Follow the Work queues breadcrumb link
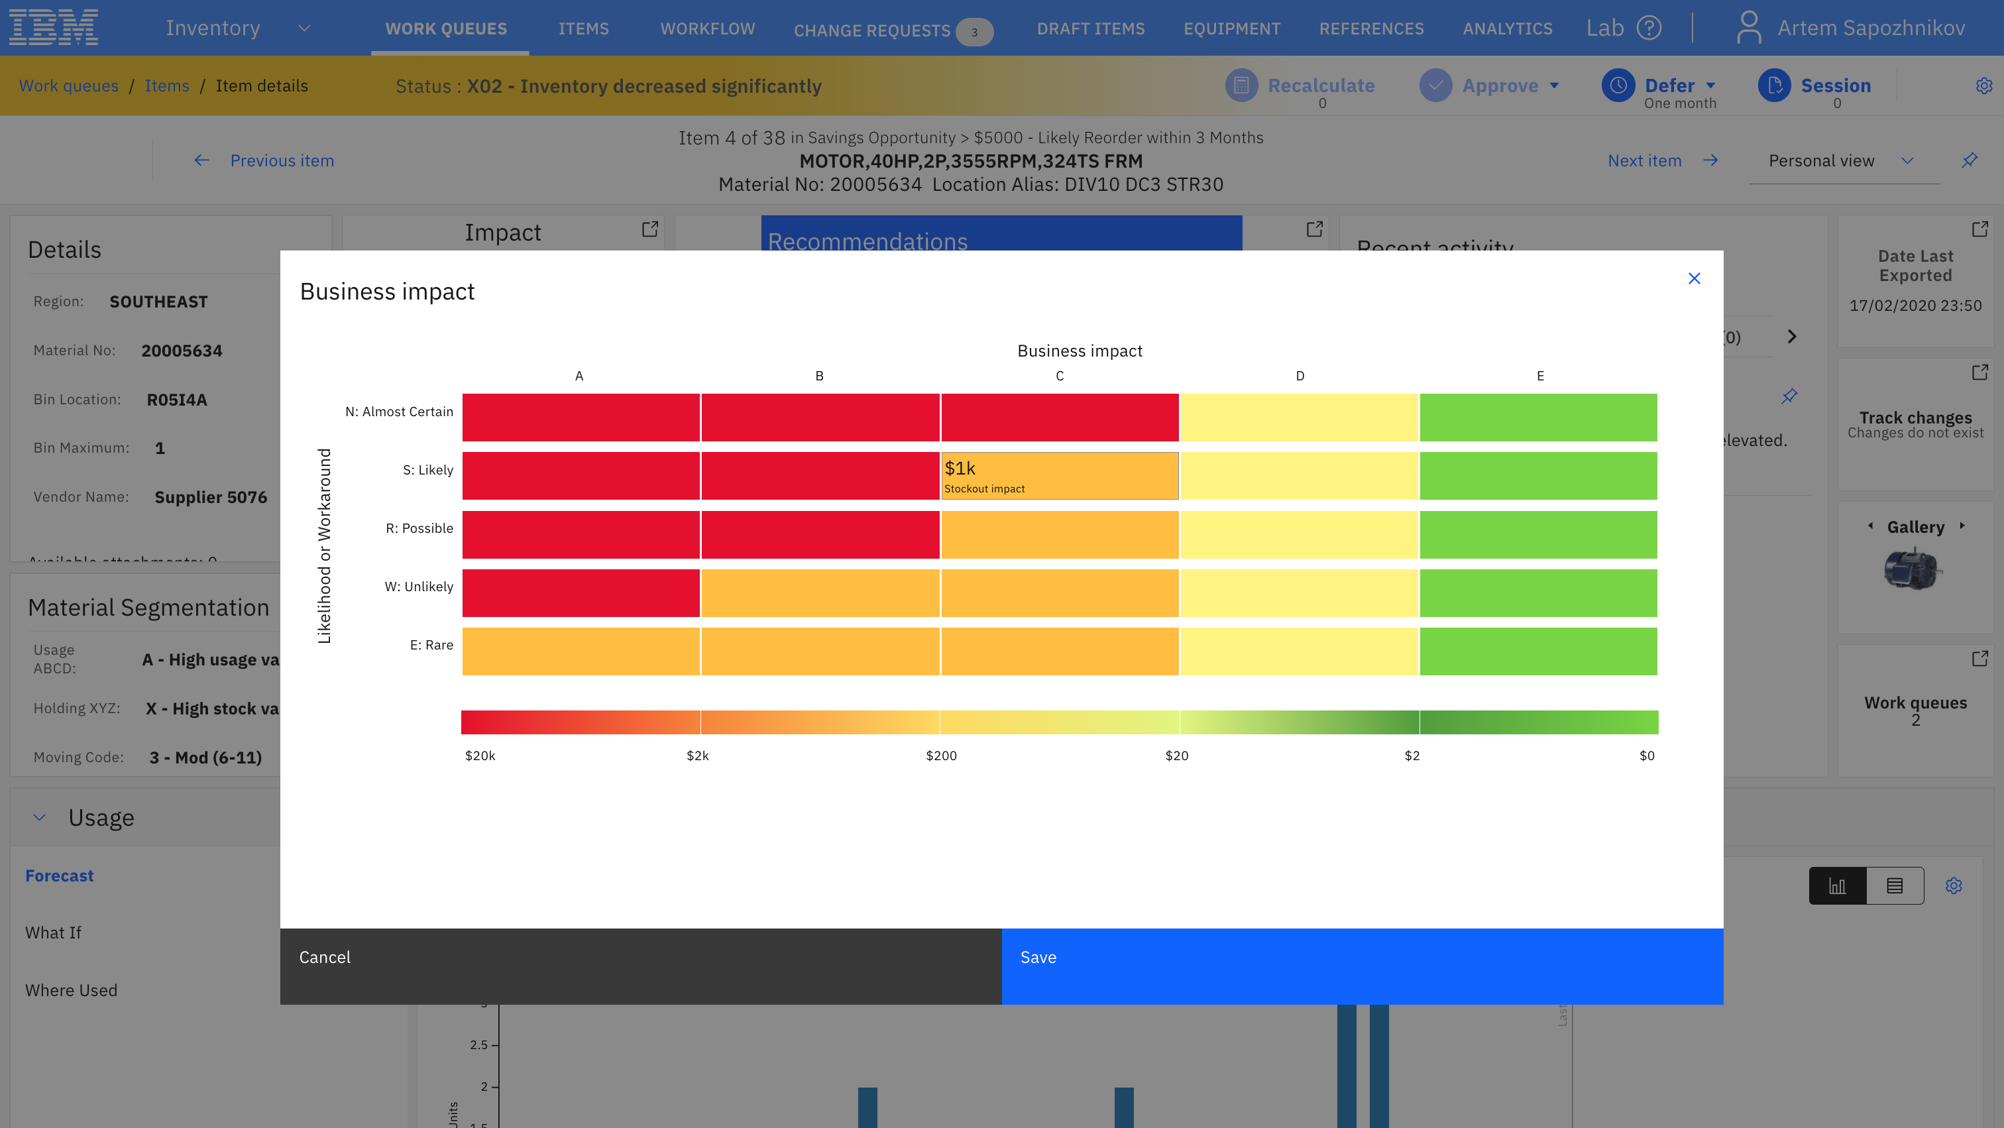Viewport: 2004px width, 1128px height. tap(68, 85)
